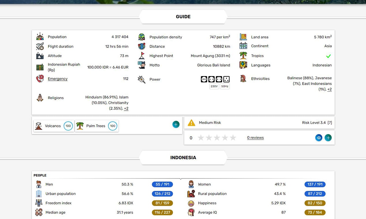Click the Highest Point flag icon
Image resolution: width=366 pixels, height=219 pixels.
click(142, 55)
